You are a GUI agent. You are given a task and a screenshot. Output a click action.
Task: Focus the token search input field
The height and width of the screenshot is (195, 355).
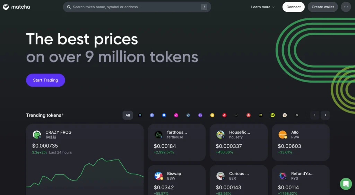[137, 7]
